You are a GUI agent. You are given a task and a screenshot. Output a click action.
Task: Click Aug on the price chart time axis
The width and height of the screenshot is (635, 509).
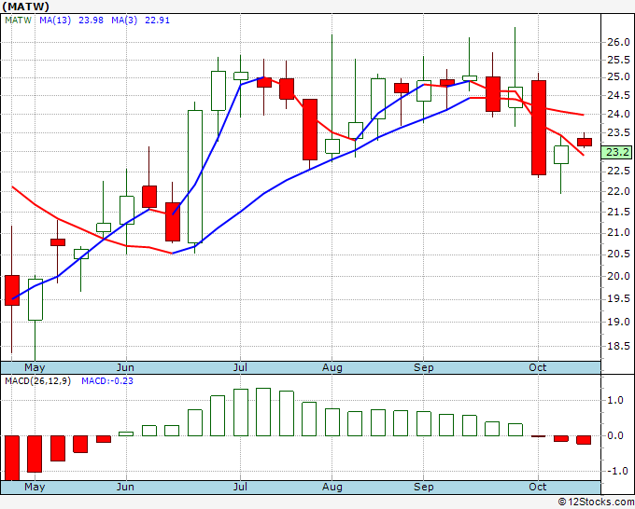(332, 367)
